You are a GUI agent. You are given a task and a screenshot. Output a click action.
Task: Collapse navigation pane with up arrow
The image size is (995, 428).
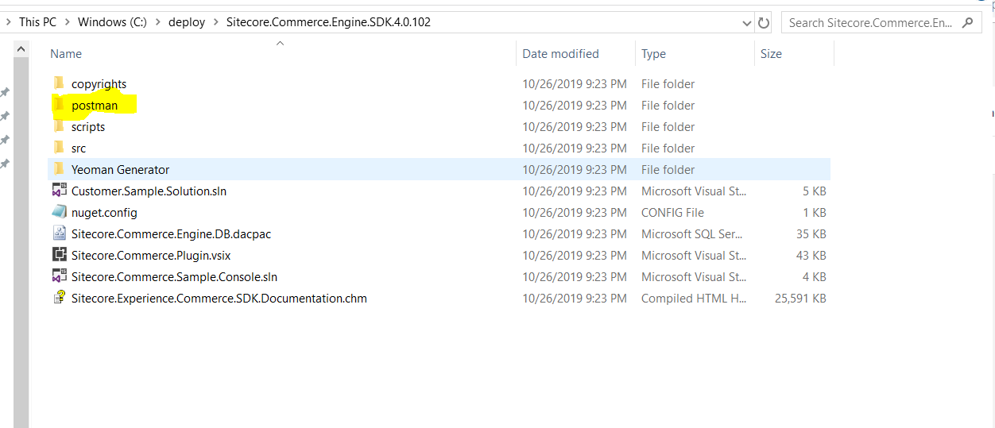tap(21, 49)
